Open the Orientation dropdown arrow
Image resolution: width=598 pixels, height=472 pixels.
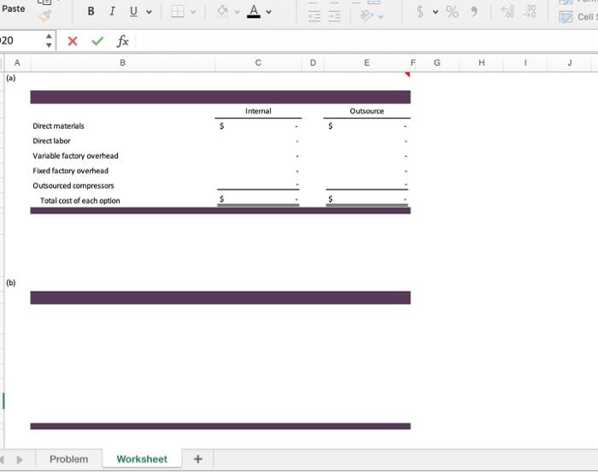(x=381, y=16)
